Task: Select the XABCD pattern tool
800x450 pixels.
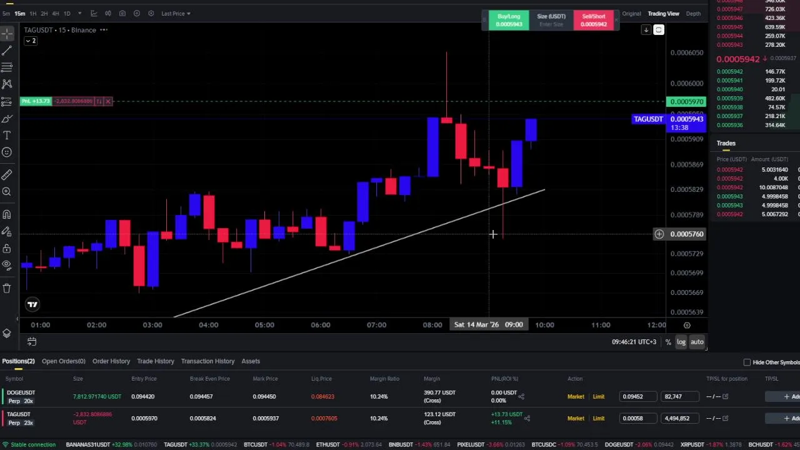Action: (x=7, y=84)
